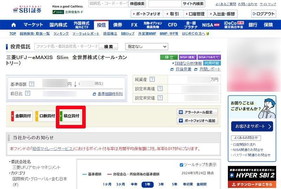
Task: Open NISA tab
Action: click(x=211, y=25)
